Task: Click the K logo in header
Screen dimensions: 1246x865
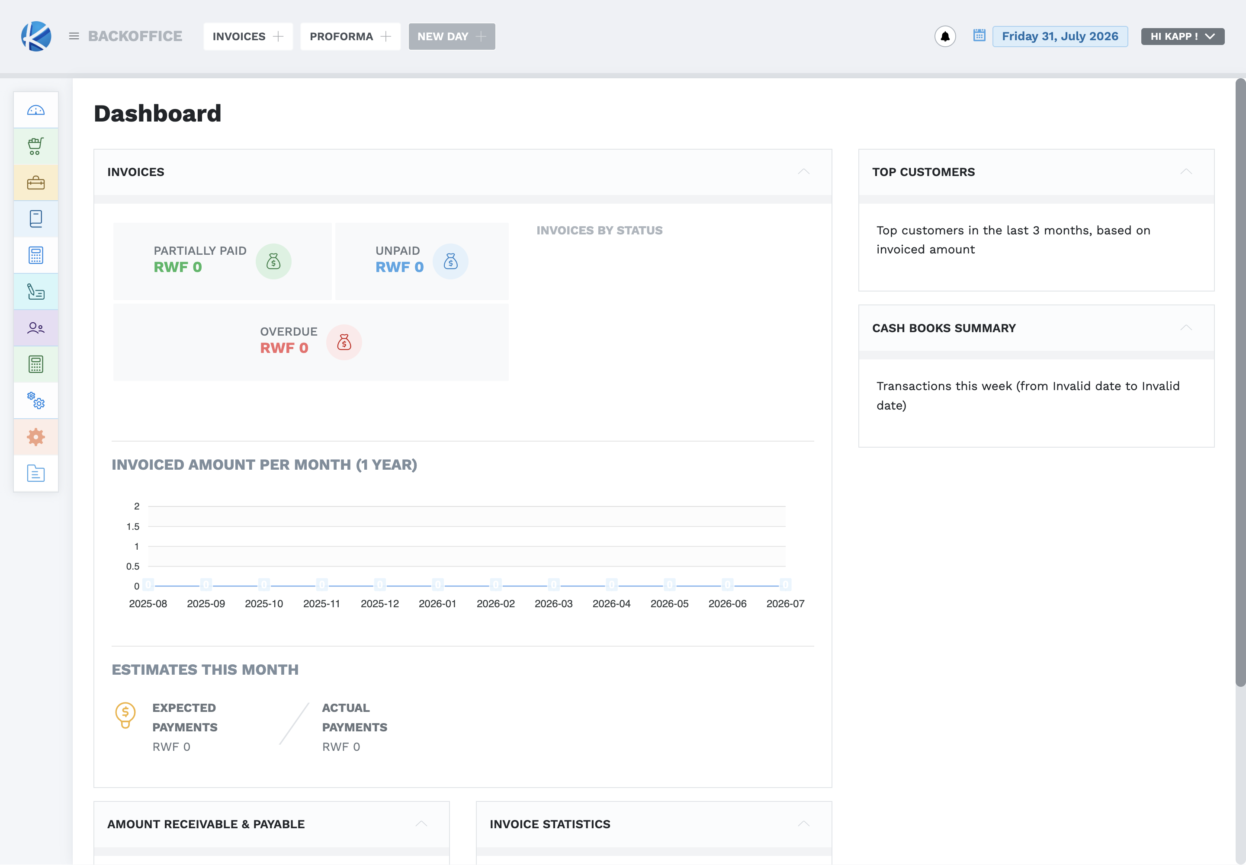Action: pyautogui.click(x=36, y=36)
